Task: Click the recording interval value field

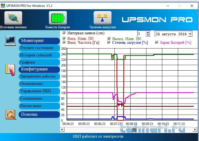Action: tap(141, 34)
